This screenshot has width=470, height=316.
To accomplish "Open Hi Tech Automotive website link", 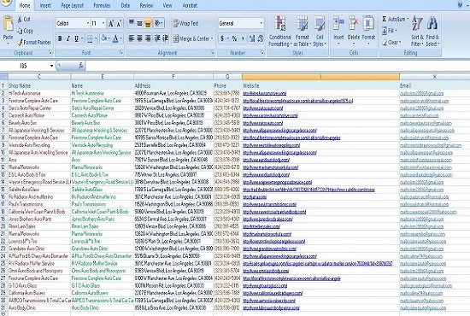I will pos(264,93).
